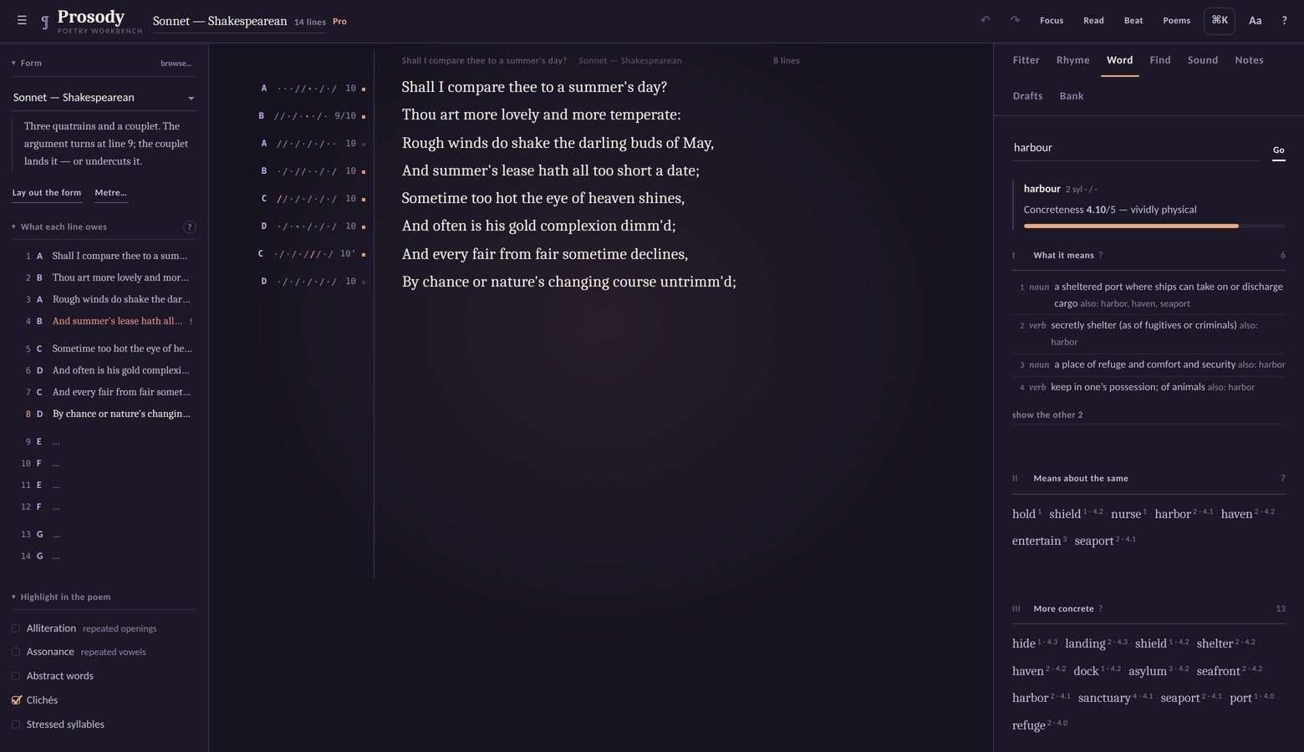Screen dimensions: 1304x752
Task: Open Aa typography settings
Action: click(1255, 21)
